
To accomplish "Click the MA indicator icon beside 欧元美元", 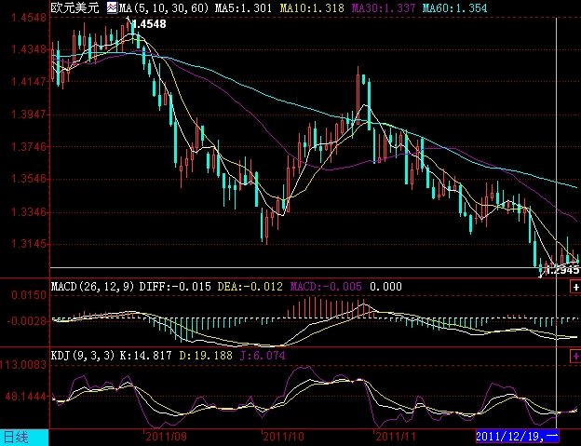I will [112, 7].
